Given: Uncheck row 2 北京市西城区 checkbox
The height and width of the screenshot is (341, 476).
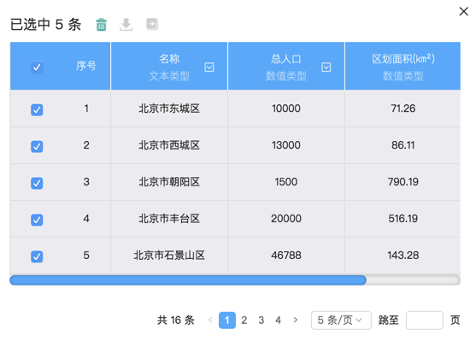Looking at the screenshot, I should pyautogui.click(x=37, y=146).
